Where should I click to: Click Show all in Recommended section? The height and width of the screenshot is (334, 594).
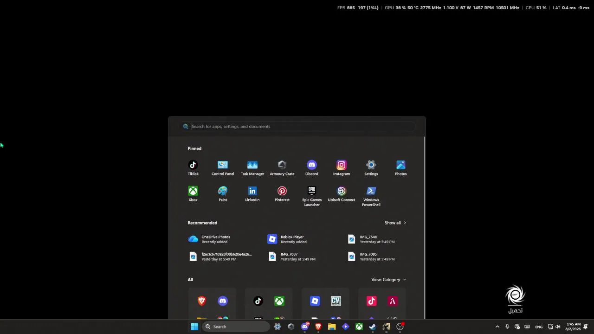coord(395,223)
